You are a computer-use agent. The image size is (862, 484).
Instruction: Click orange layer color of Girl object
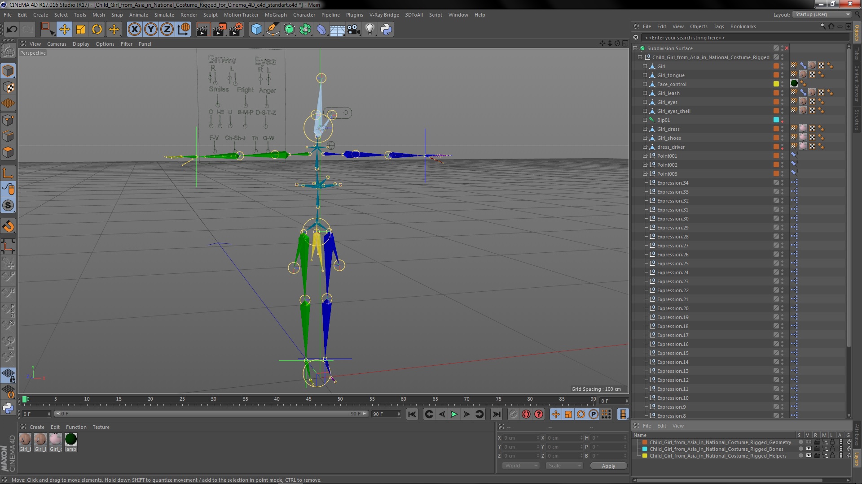(x=776, y=66)
